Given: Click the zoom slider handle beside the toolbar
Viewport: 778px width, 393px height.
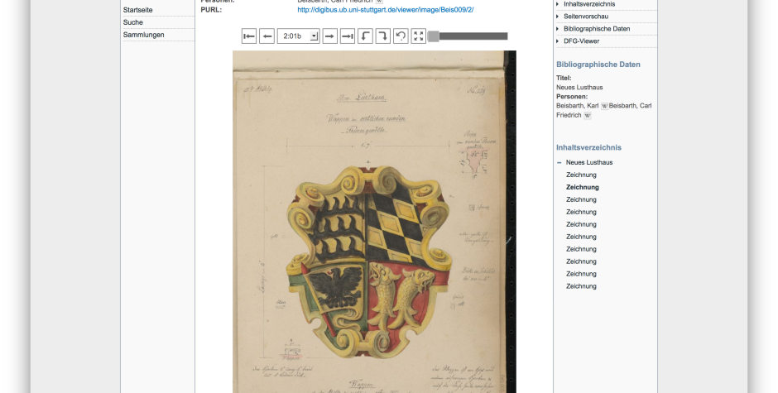Looking at the screenshot, I should tap(433, 36).
